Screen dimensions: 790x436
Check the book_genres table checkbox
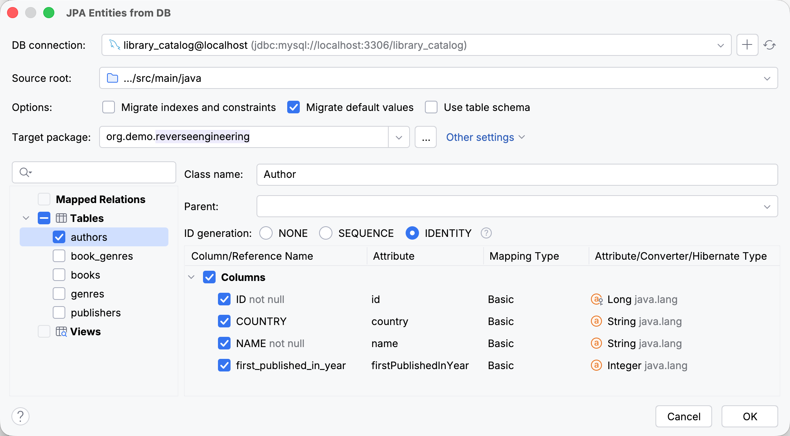point(59,256)
